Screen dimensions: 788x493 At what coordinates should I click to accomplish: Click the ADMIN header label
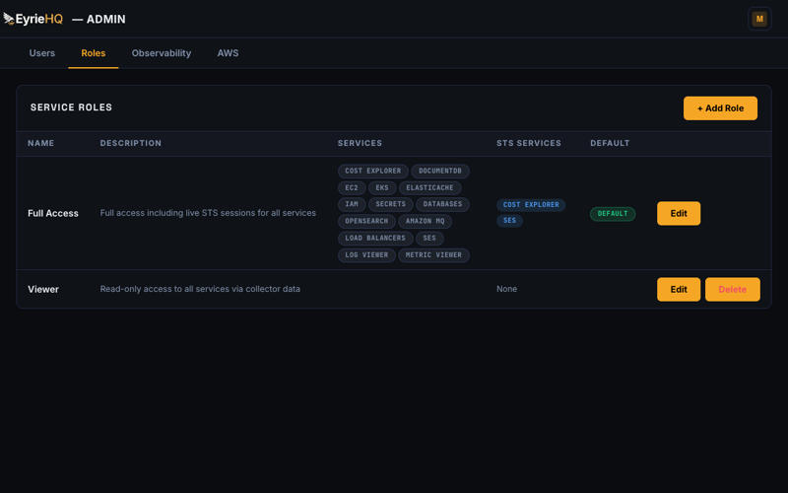click(x=99, y=19)
